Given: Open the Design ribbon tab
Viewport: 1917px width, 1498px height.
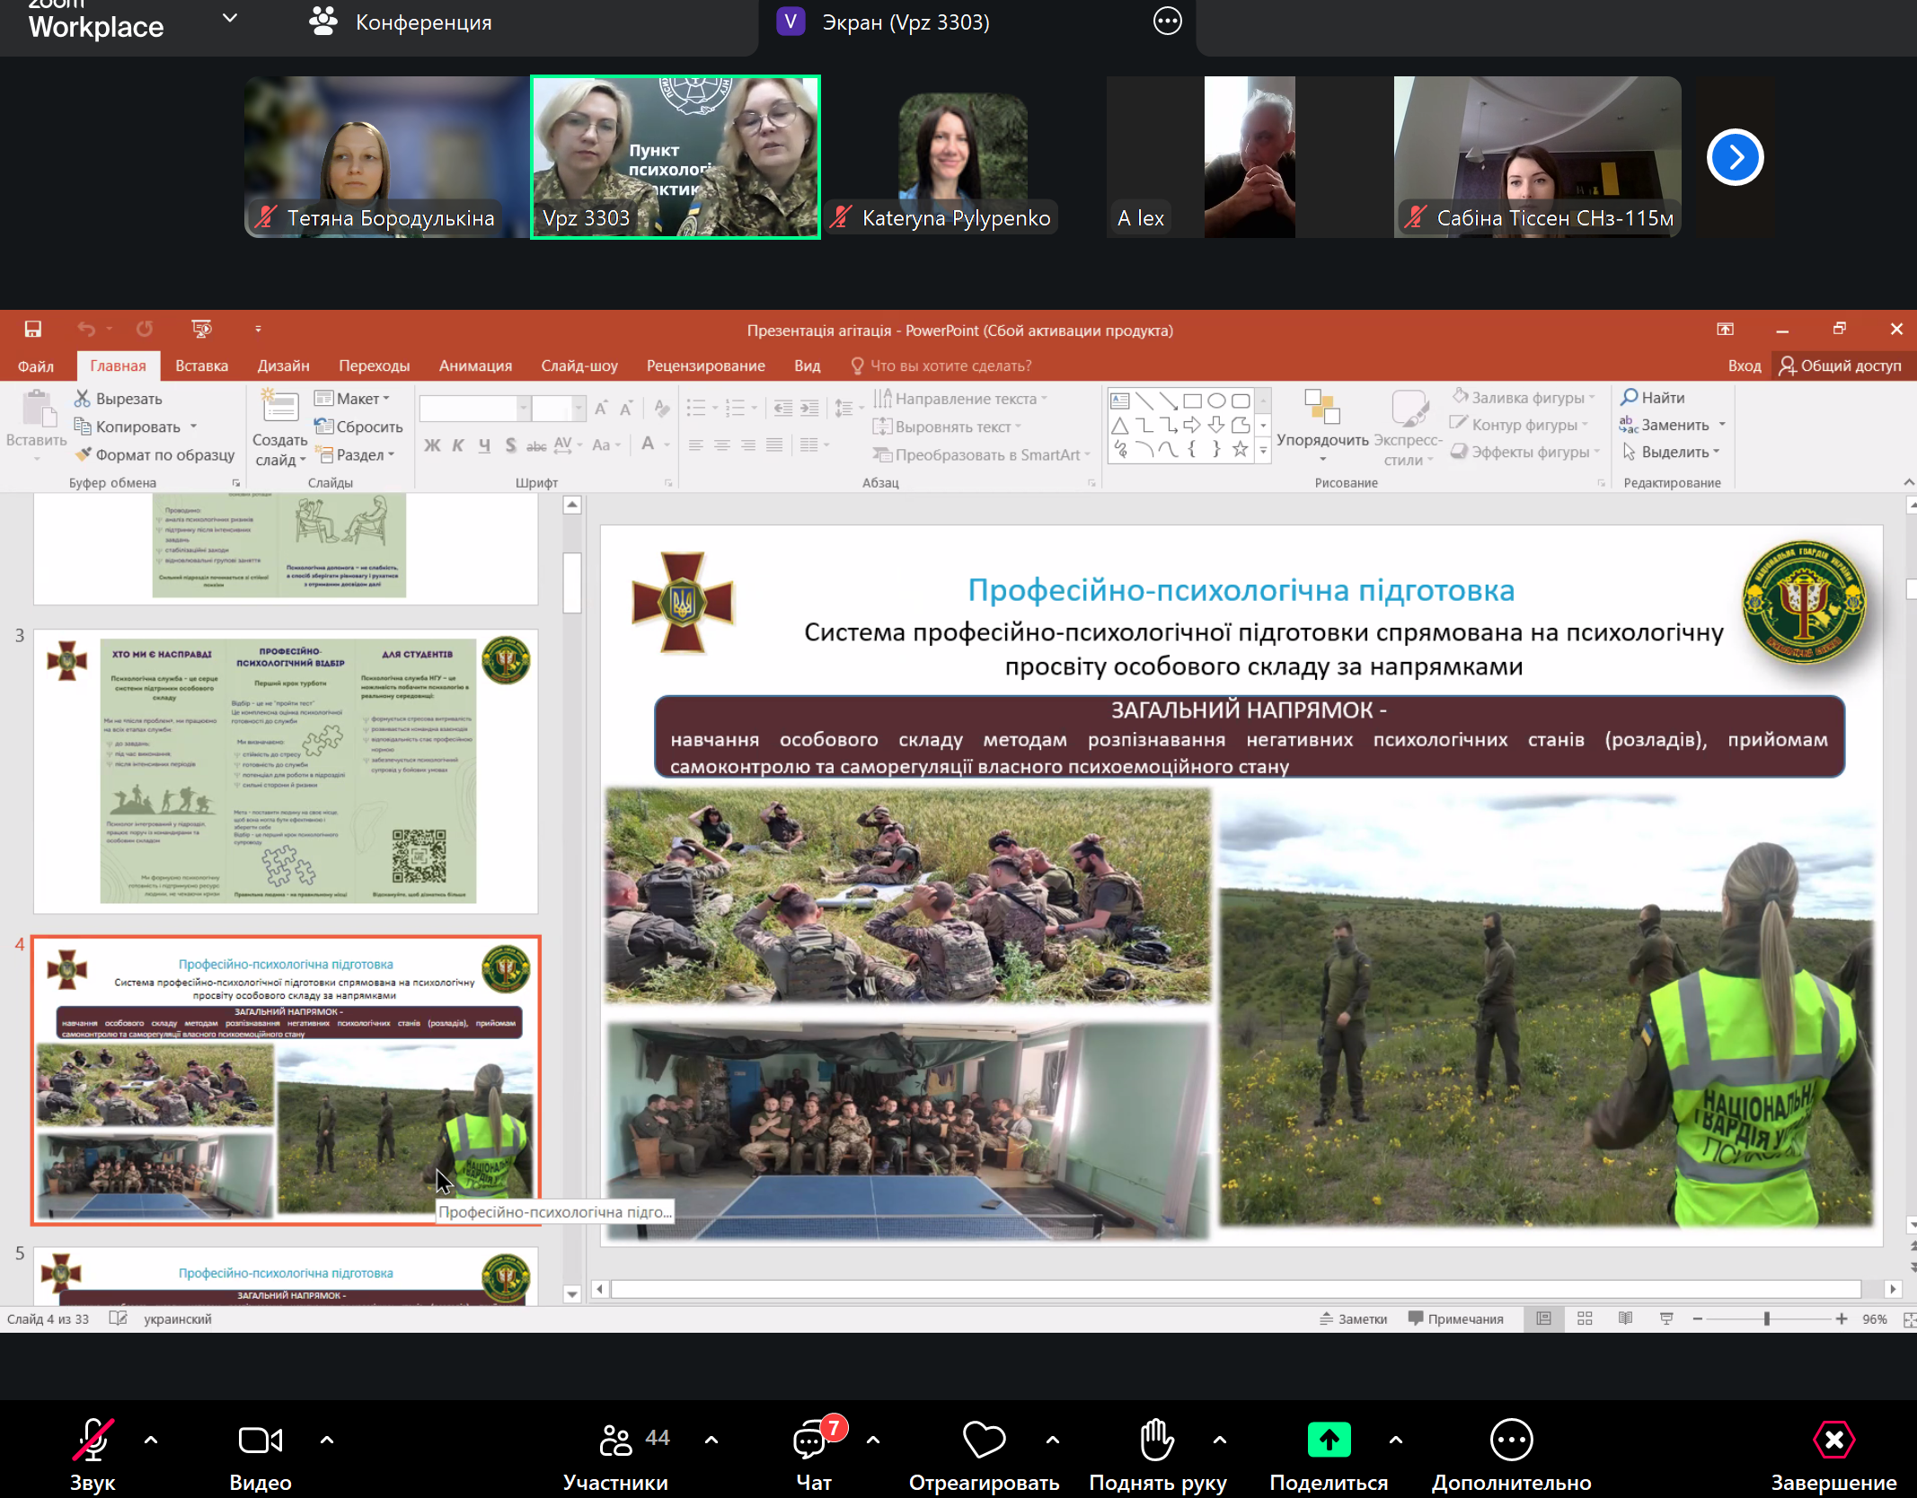Looking at the screenshot, I should (x=283, y=366).
